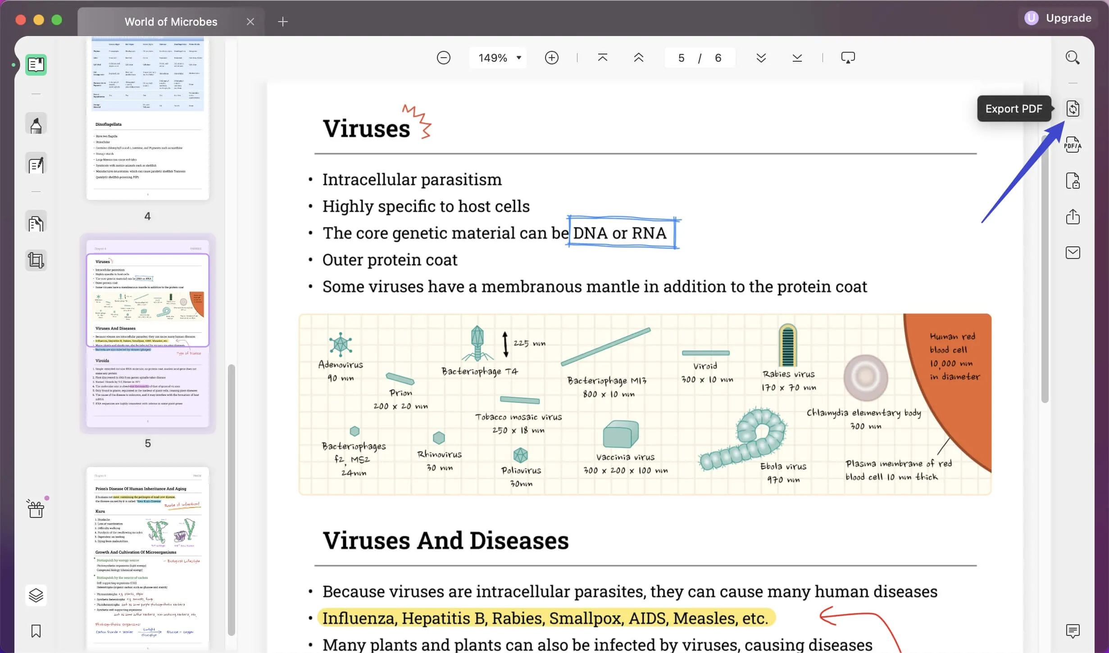Toggle the layers panel icon

(36, 595)
